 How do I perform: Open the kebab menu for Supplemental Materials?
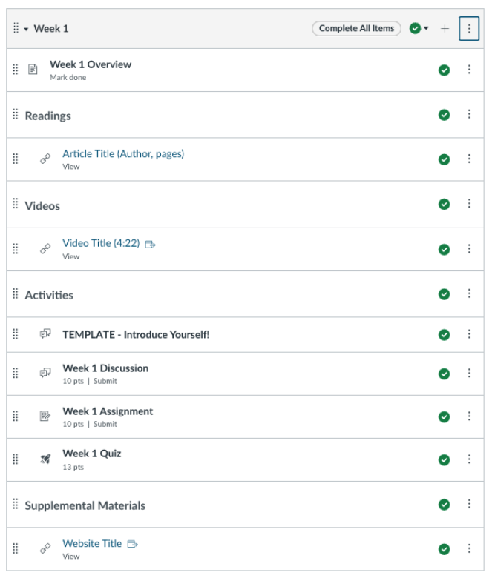469,504
